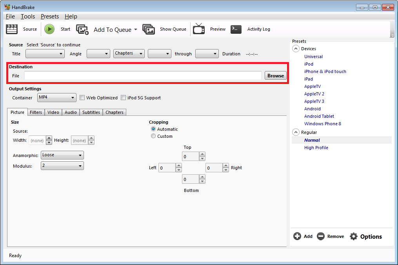Open the Anamorphic Loose dropdown
This screenshot has width=398, height=265.
(x=62, y=155)
